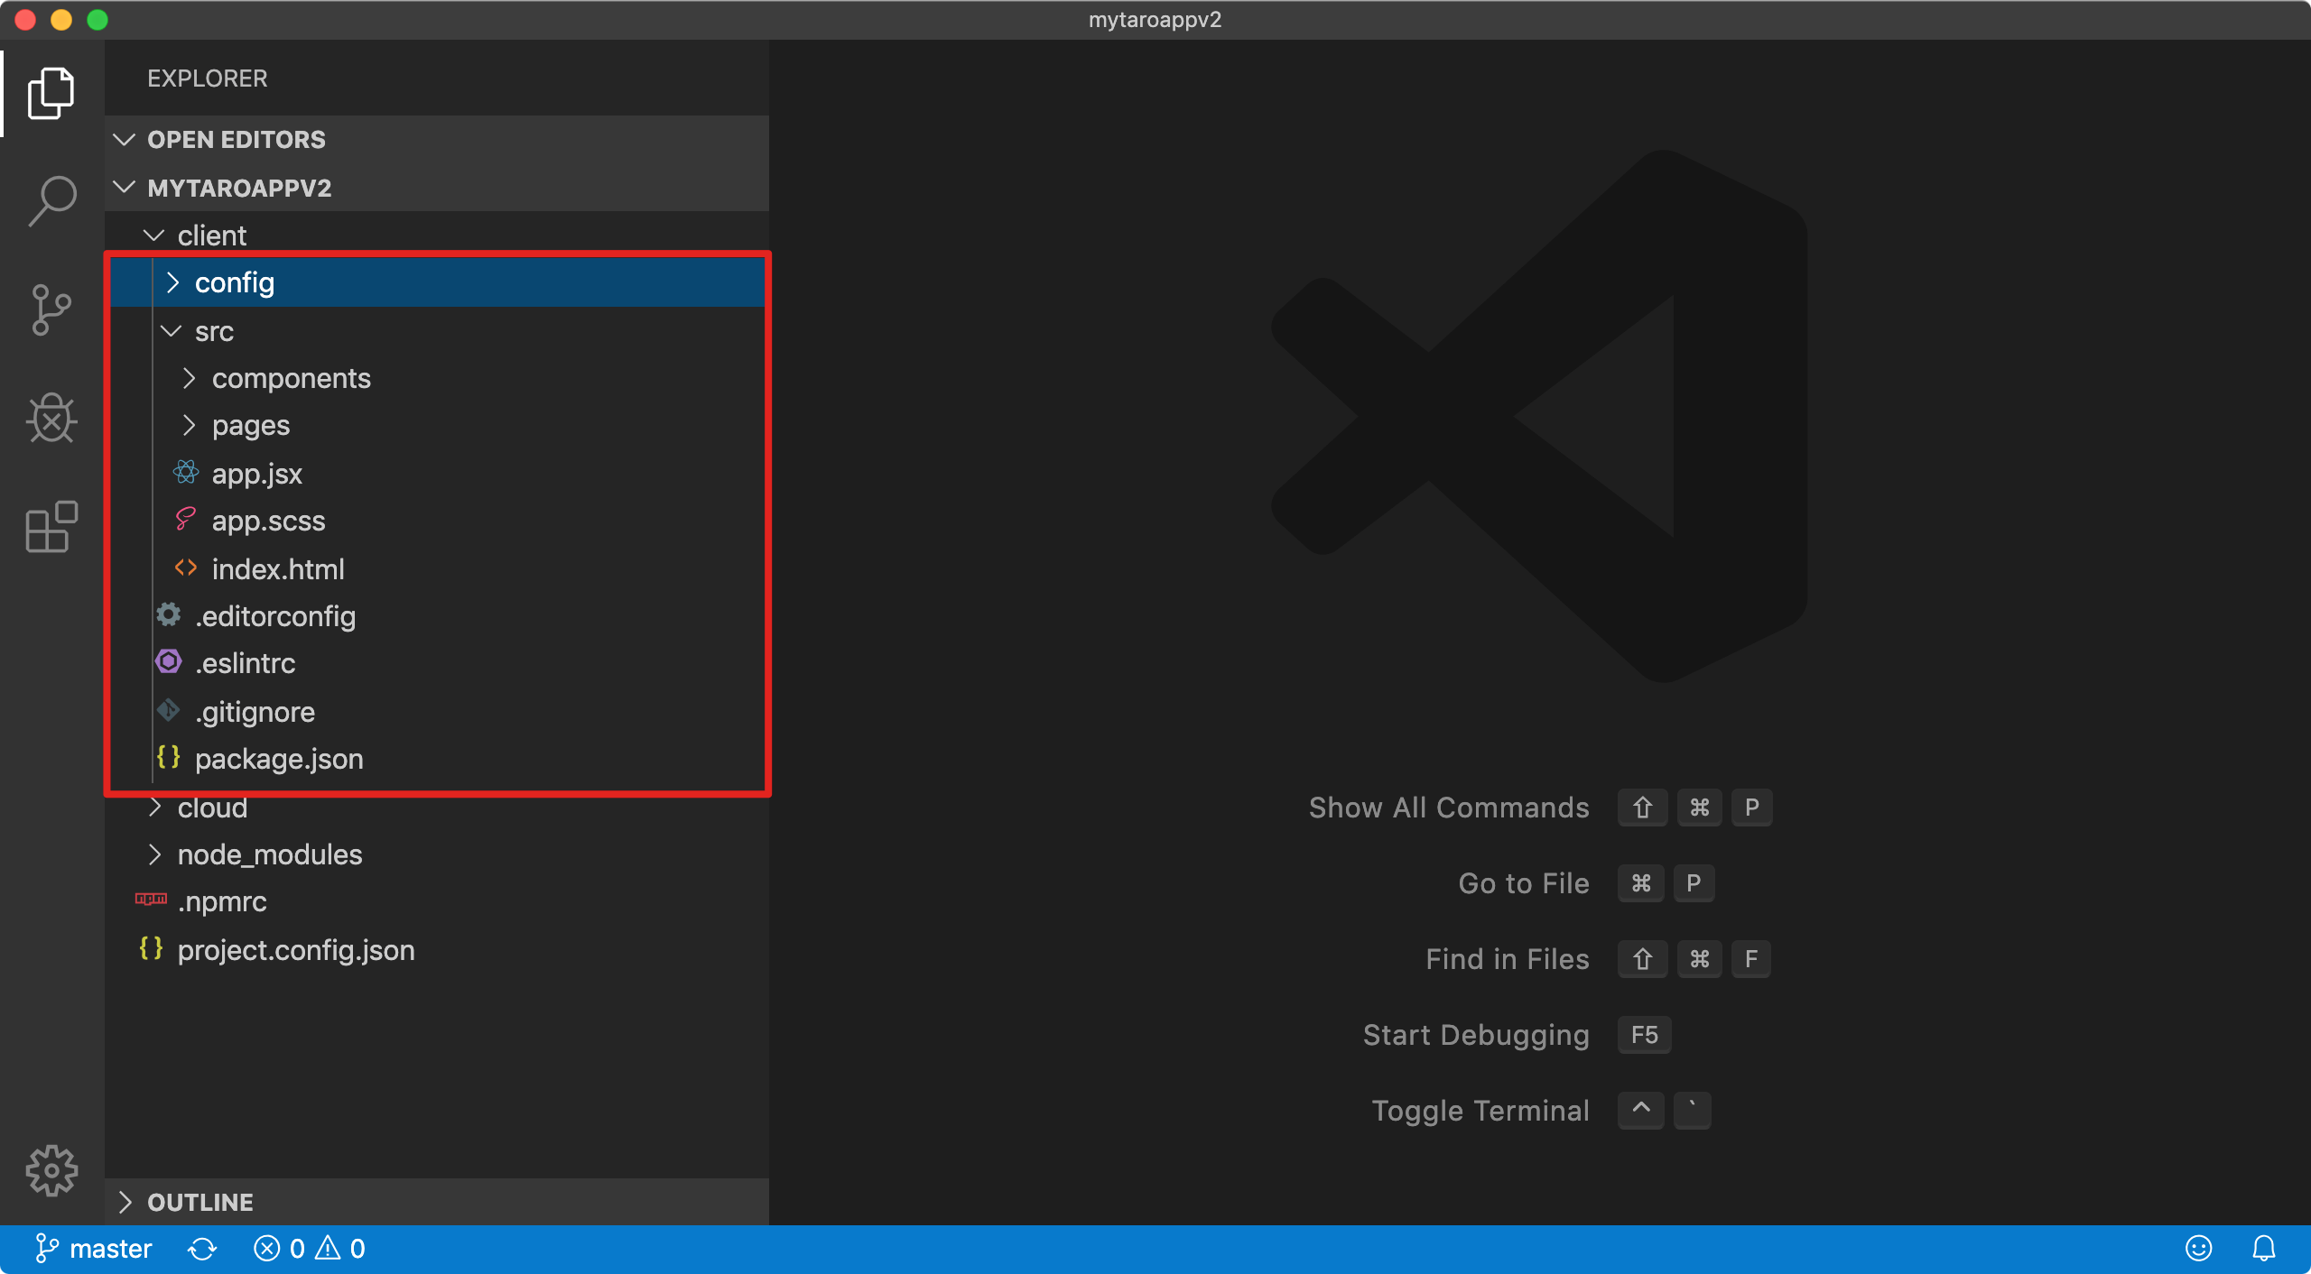The image size is (2311, 1274).
Task: Open notifications bell in status bar
Action: tap(2263, 1249)
